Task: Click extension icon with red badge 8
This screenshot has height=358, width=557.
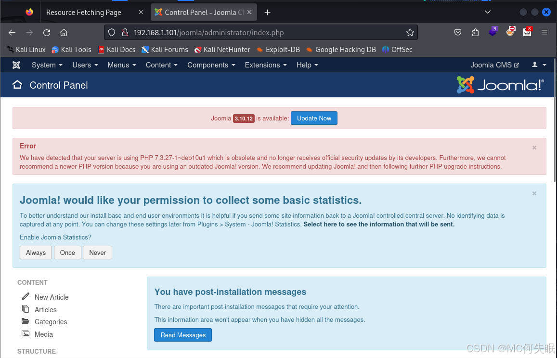Action: (528, 31)
